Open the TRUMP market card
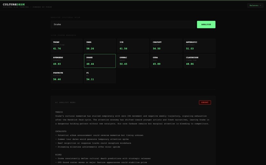The width and height of the screenshot is (266, 165). pos(67,46)
